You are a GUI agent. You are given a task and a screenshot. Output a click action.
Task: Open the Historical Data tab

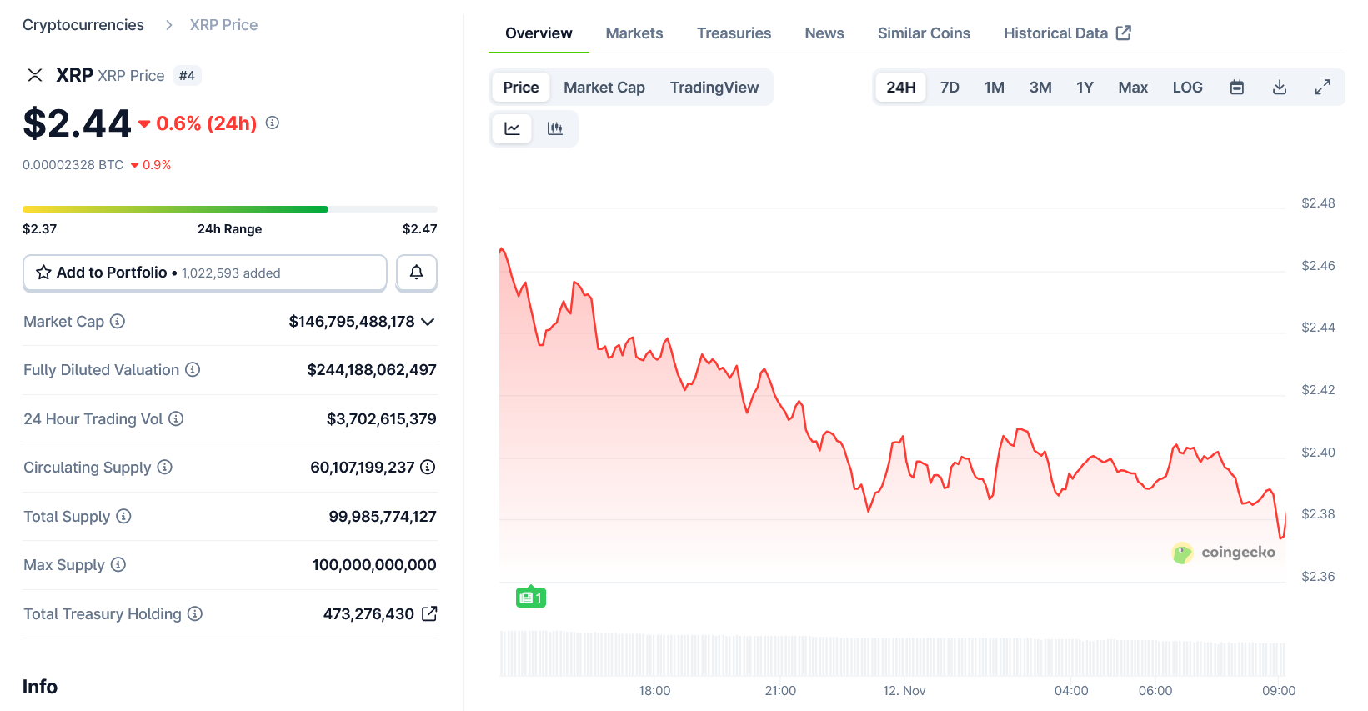1067,33
